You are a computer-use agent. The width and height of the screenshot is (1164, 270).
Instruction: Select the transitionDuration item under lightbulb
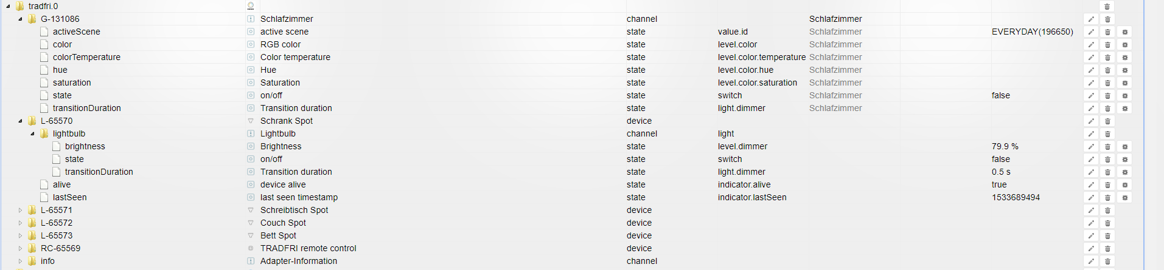[x=99, y=172]
